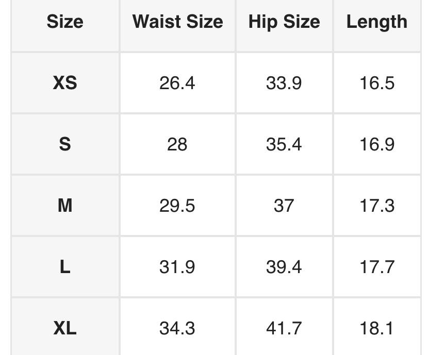Select the XL size row label
This screenshot has height=355, width=445.
coord(65,328)
